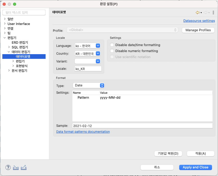
Task: Click the export preferences icon
Action: pyautogui.click(x=24, y=167)
